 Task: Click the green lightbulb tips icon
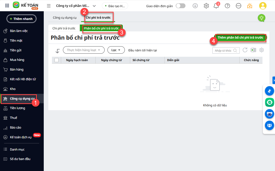pyautogui.click(x=261, y=18)
